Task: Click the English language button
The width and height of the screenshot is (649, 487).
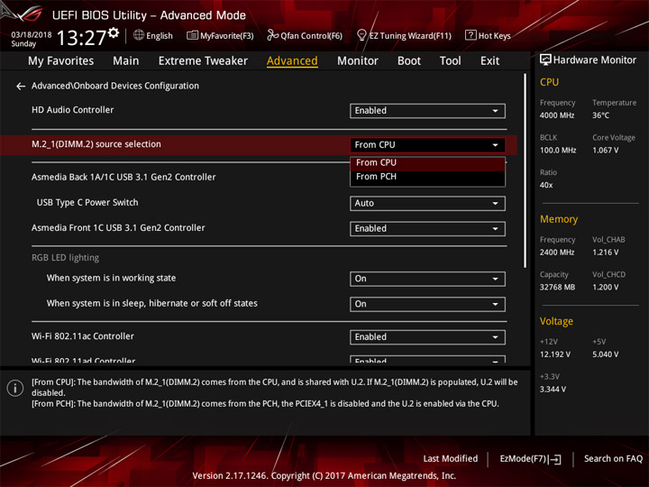Action: (x=153, y=35)
